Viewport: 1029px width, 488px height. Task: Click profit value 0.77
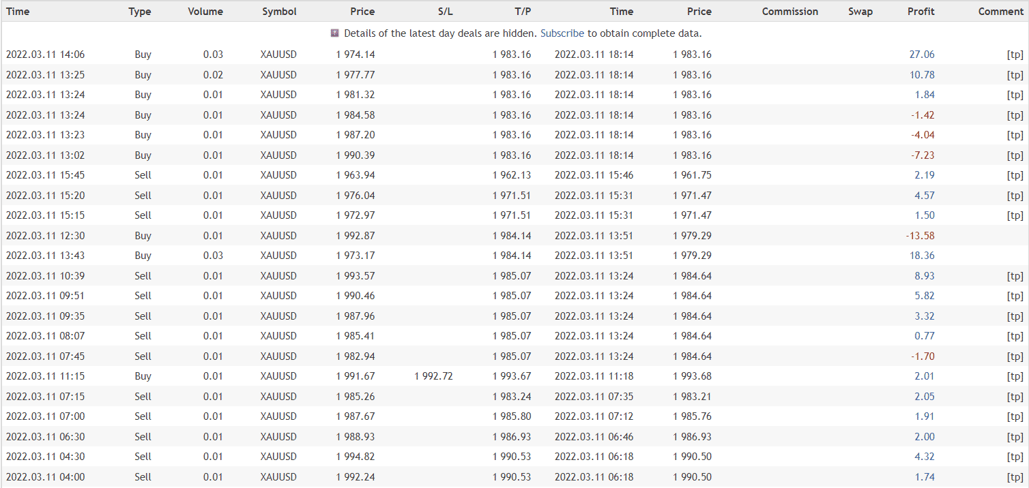point(925,336)
